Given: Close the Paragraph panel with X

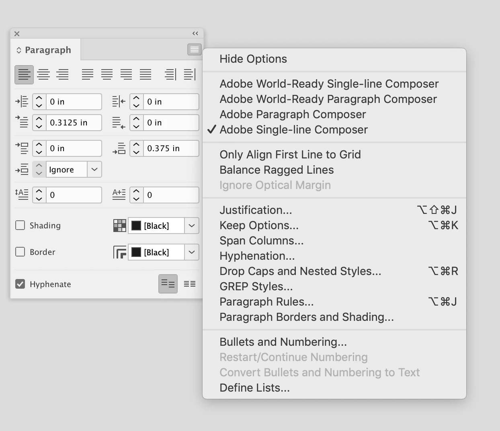Looking at the screenshot, I should tap(17, 34).
